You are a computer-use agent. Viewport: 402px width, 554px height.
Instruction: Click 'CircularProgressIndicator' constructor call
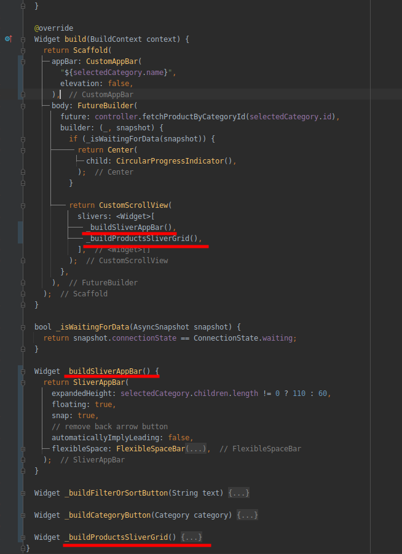(170, 161)
